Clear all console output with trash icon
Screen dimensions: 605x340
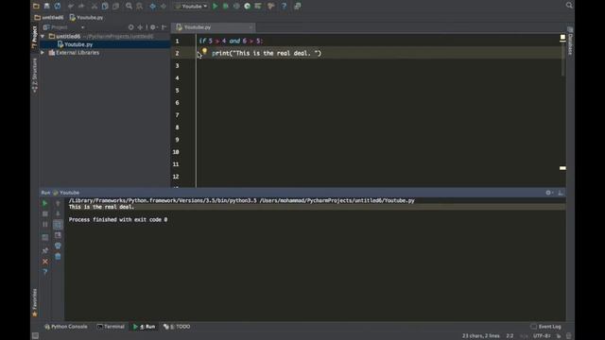point(58,256)
